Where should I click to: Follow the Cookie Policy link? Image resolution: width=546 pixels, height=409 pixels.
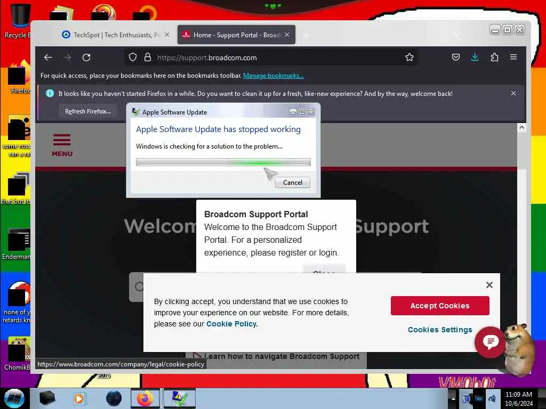[231, 324]
